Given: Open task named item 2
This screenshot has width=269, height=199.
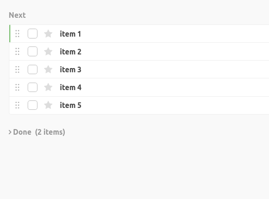Looking at the screenshot, I should click(x=70, y=52).
